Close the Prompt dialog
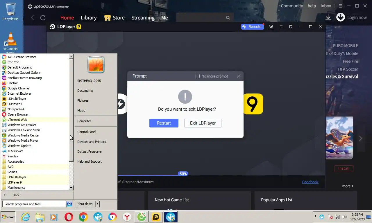372x223 pixels. coord(239,76)
